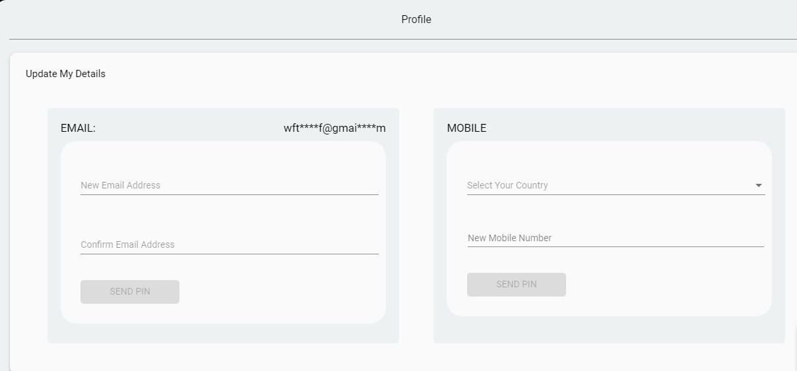The width and height of the screenshot is (797, 371).
Task: Click the divider line beneath Profile header
Action: (403, 39)
